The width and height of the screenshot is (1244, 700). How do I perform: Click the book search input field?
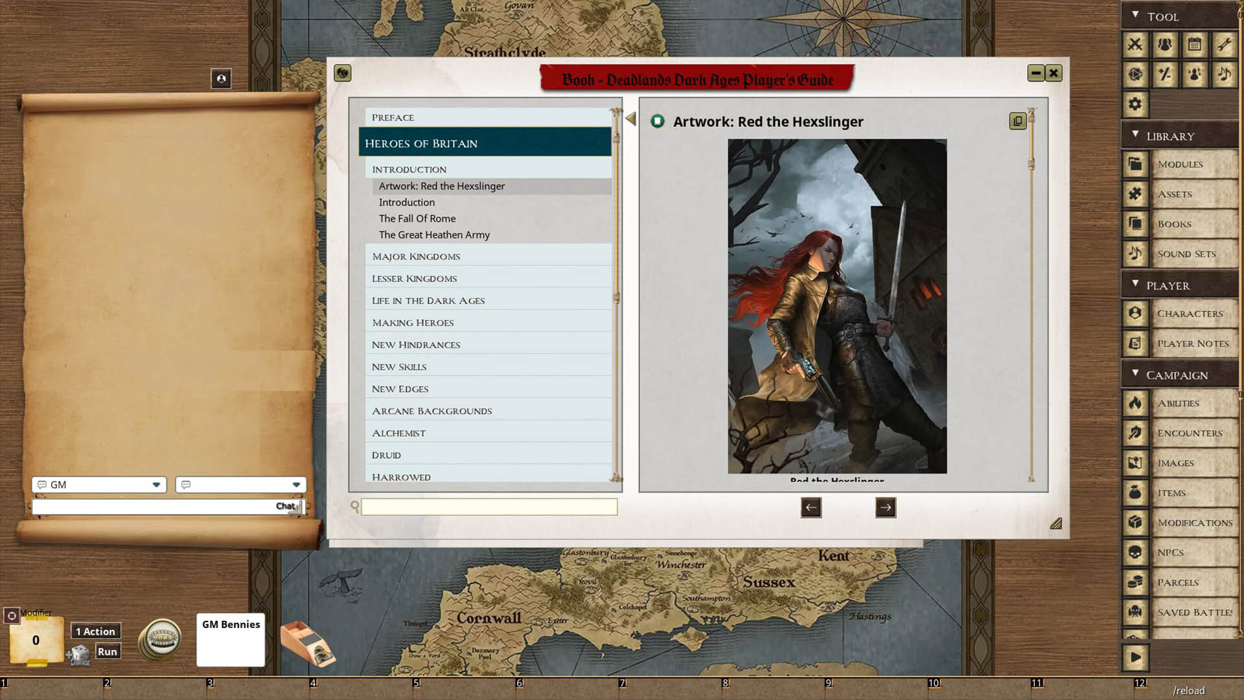489,507
